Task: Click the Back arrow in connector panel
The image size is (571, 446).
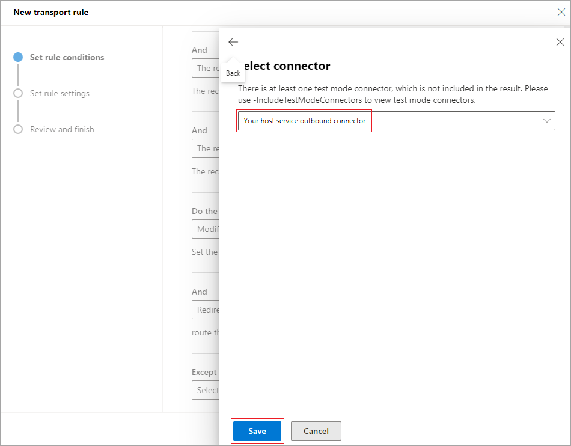Action: pos(233,42)
